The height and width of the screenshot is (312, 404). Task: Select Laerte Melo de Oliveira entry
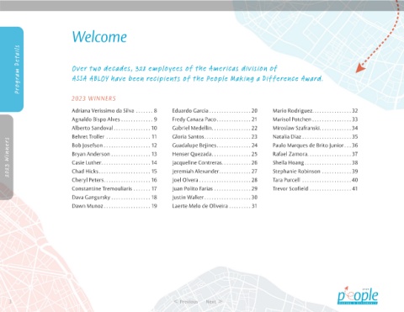[x=215, y=206]
